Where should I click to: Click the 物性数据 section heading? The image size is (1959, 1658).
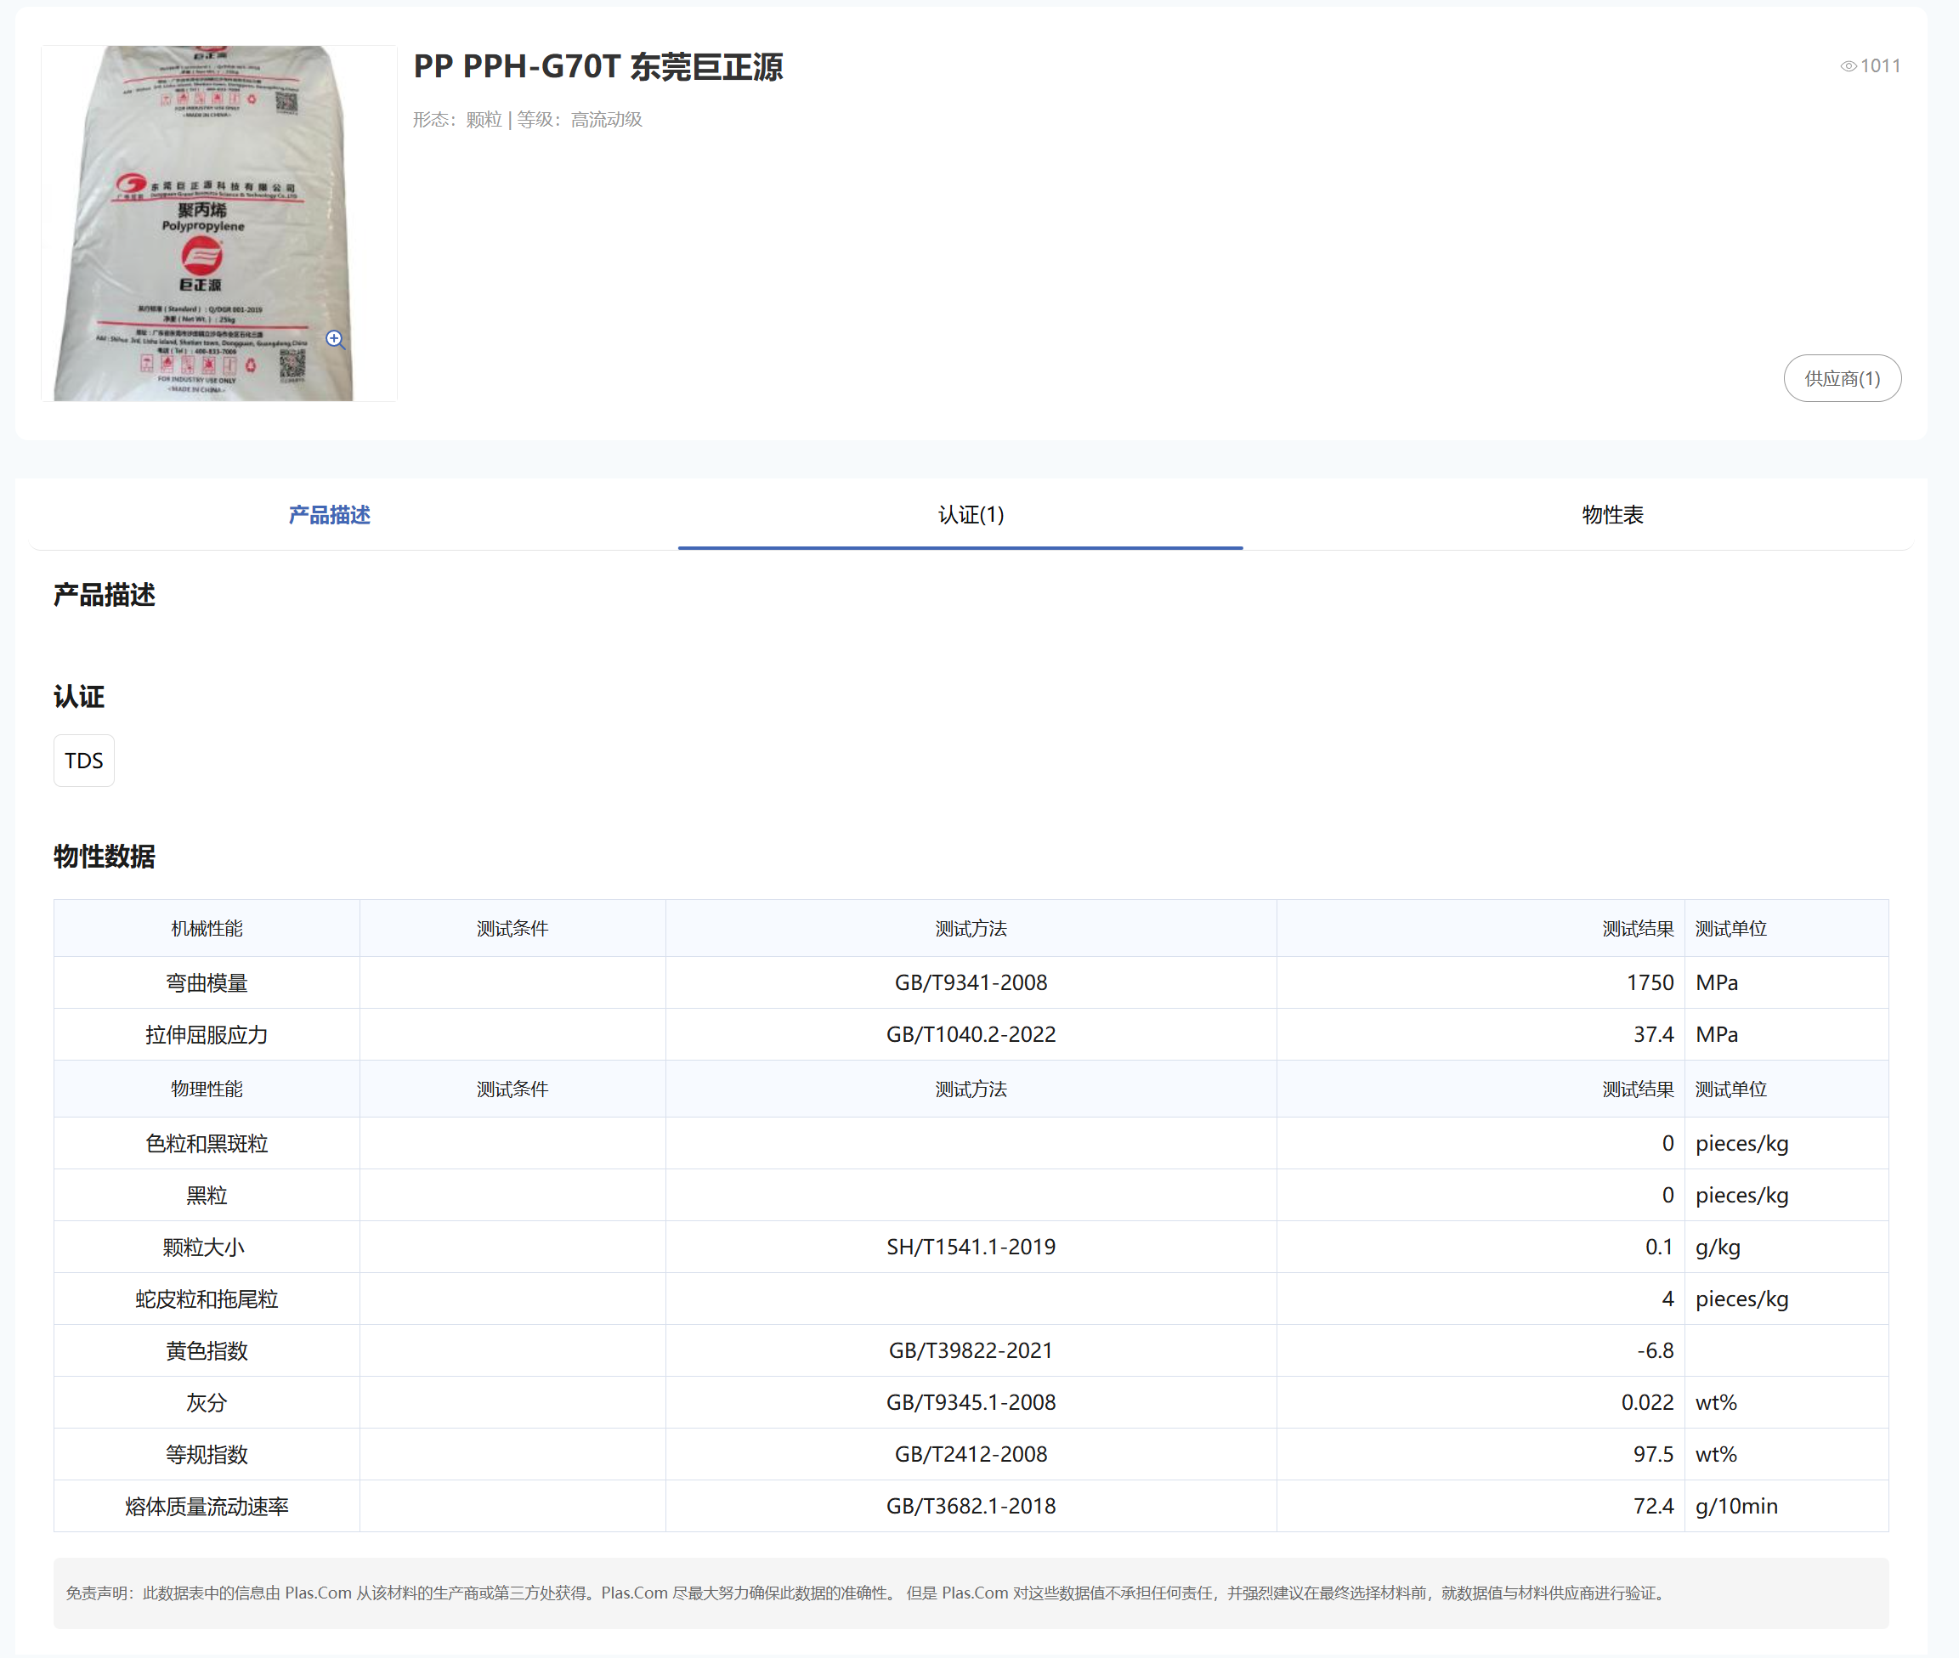pos(105,855)
